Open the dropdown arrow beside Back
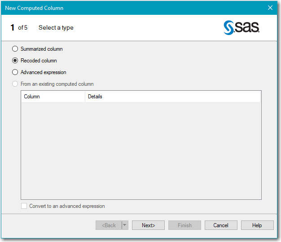 click(x=125, y=225)
